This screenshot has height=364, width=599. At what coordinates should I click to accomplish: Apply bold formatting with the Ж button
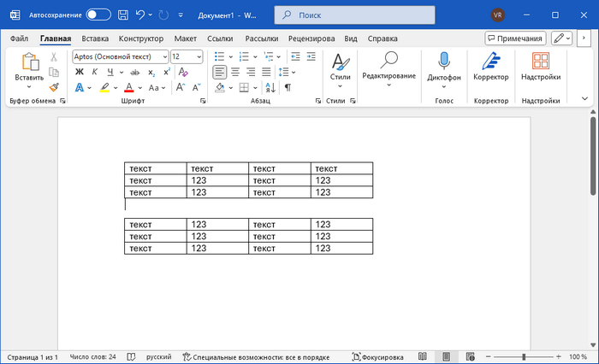80,72
